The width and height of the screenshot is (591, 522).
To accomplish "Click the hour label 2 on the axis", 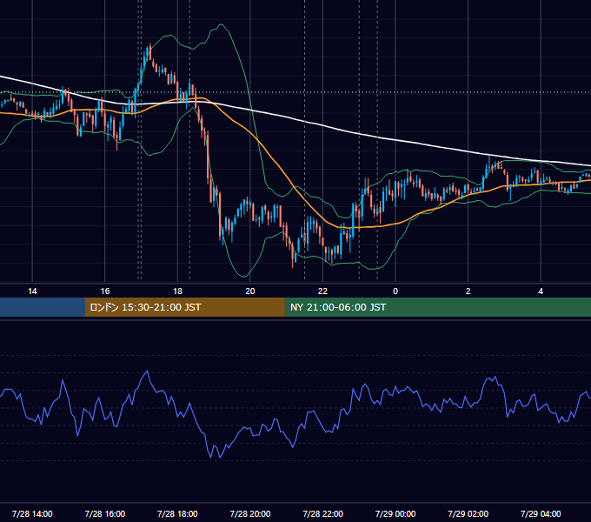I will [468, 291].
